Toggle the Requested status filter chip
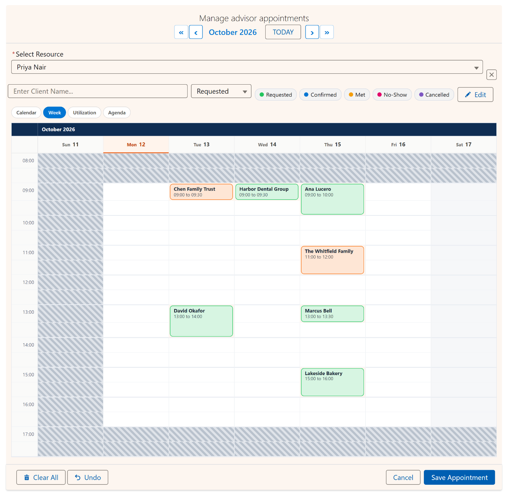Viewport: 508px width, 492px height. point(276,95)
